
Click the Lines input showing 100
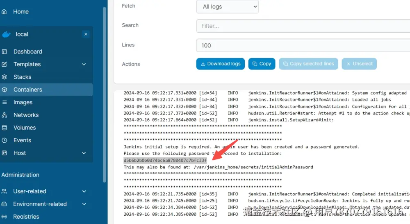click(303, 45)
